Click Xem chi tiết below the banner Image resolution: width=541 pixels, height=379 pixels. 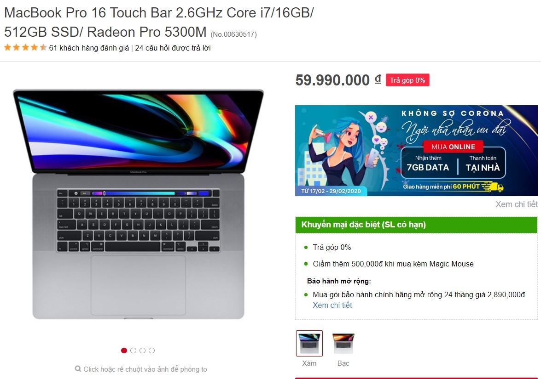coord(517,204)
